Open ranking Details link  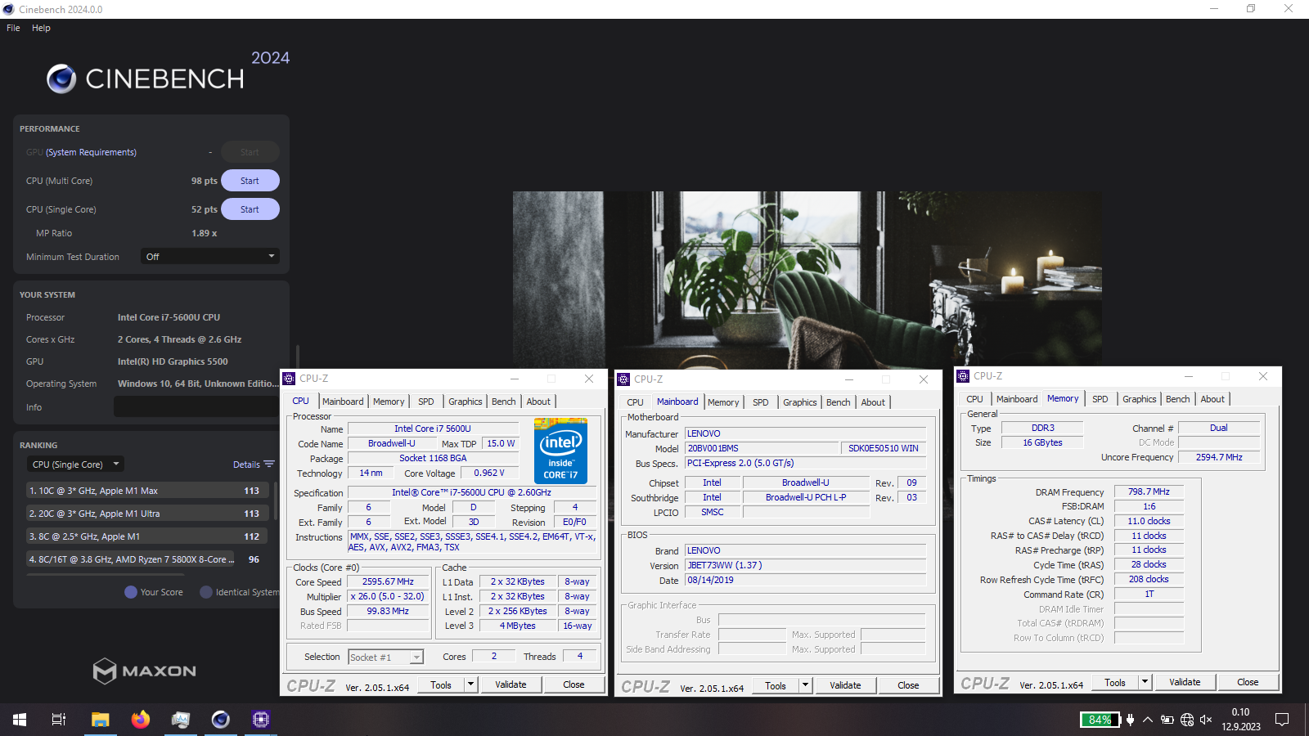pos(246,464)
